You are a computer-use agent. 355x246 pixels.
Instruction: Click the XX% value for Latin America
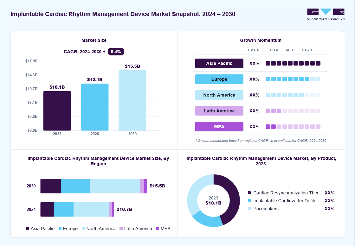coord(255,111)
